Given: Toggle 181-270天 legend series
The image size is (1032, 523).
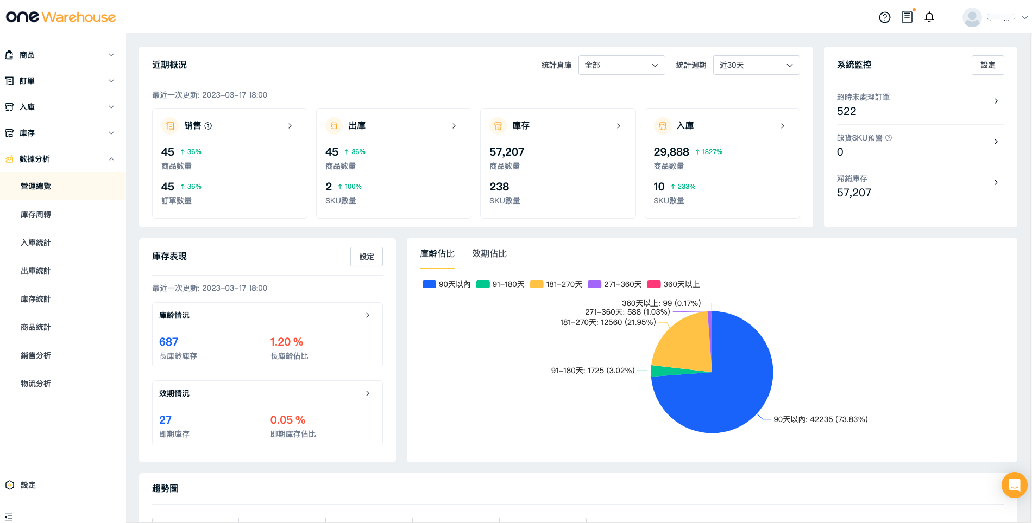Looking at the screenshot, I should click(x=556, y=284).
